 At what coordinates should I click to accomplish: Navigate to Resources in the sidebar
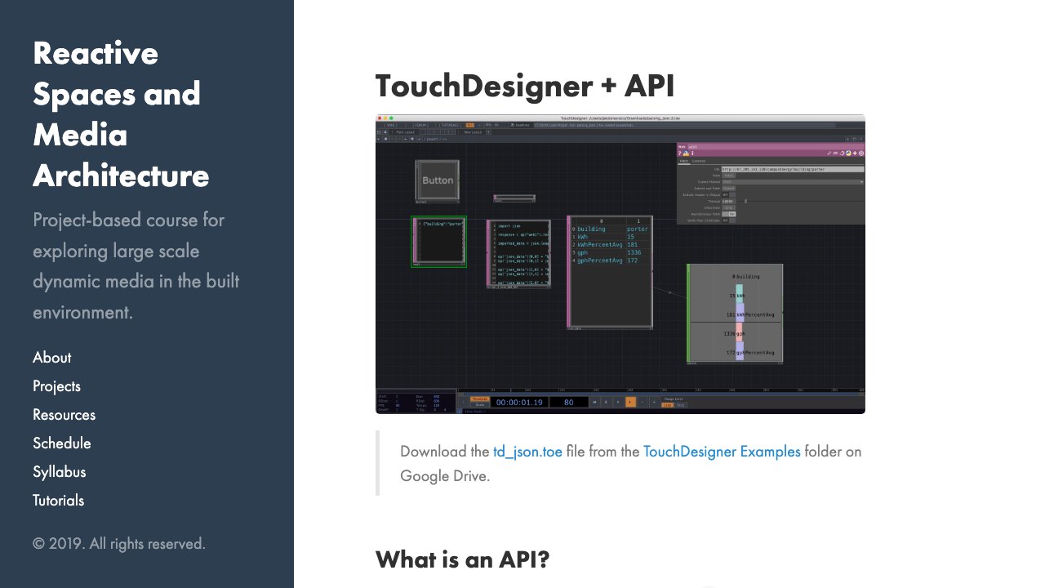coord(64,415)
